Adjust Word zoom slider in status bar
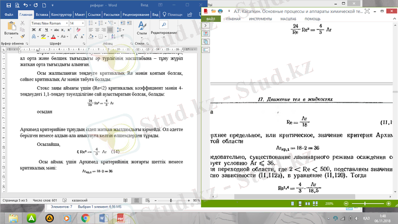Screen dimensions: 398x224 tap(172, 201)
